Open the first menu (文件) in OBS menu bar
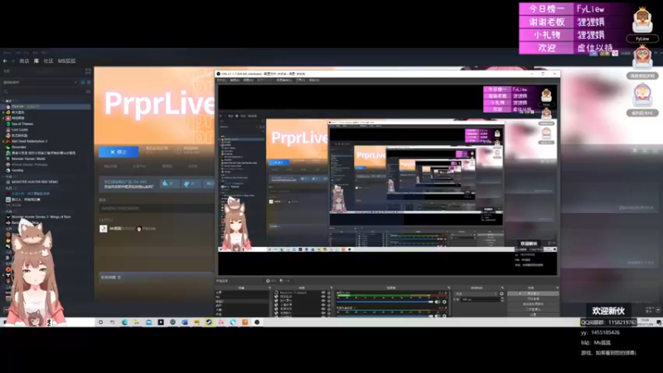This screenshot has width=663, height=373. point(221,80)
